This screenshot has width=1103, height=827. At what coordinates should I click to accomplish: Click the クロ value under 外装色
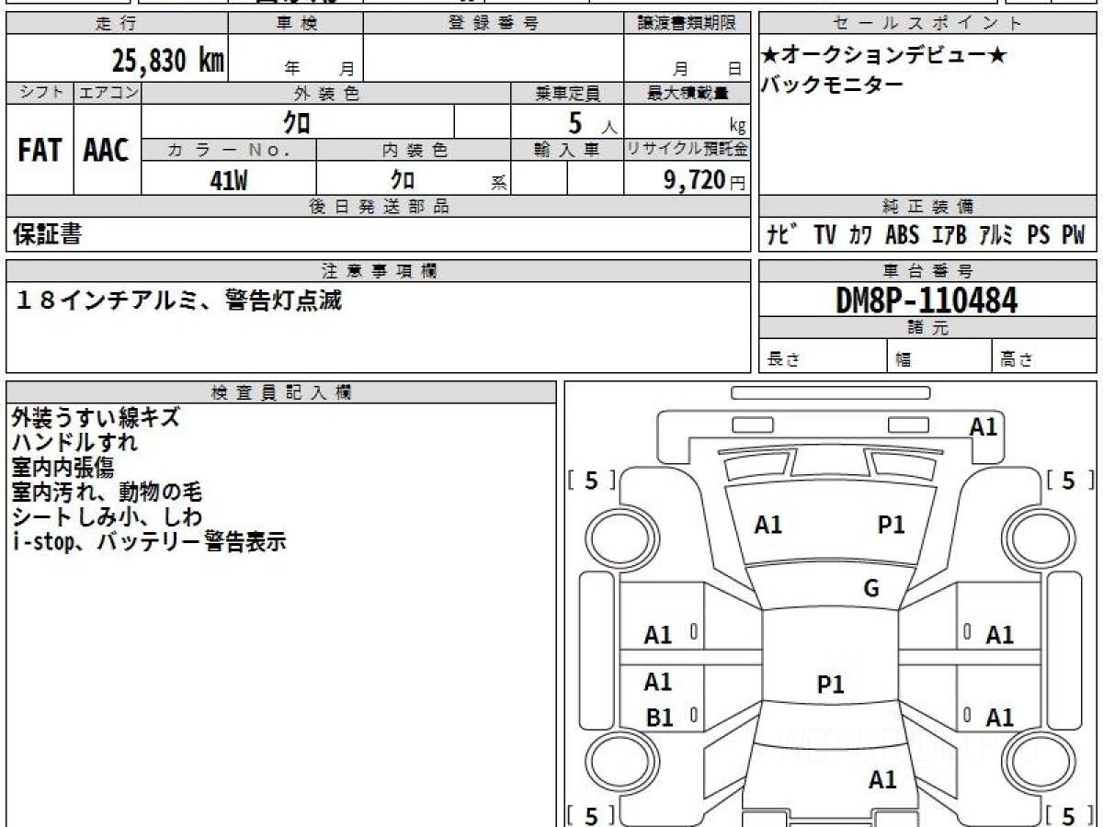(297, 122)
